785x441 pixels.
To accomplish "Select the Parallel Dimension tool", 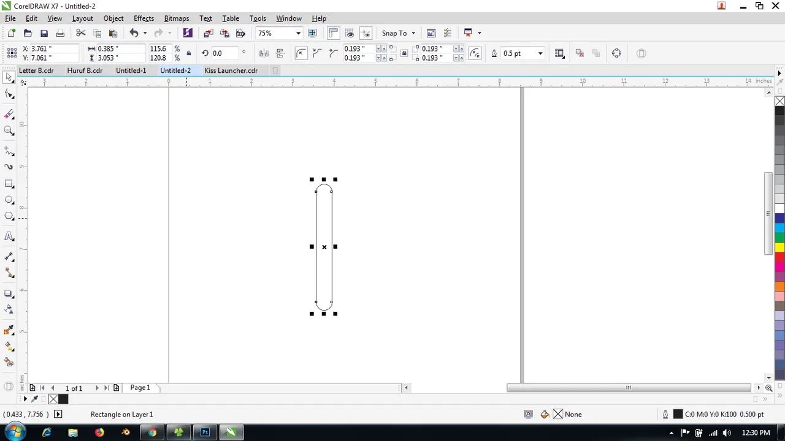I will pos(9,257).
